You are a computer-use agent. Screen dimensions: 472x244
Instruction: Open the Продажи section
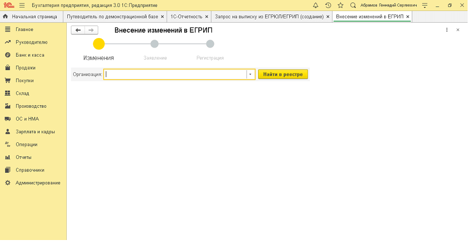coord(26,68)
